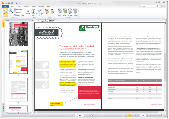
Task: Open the PDF create dropdown
Action: tap(47, 13)
